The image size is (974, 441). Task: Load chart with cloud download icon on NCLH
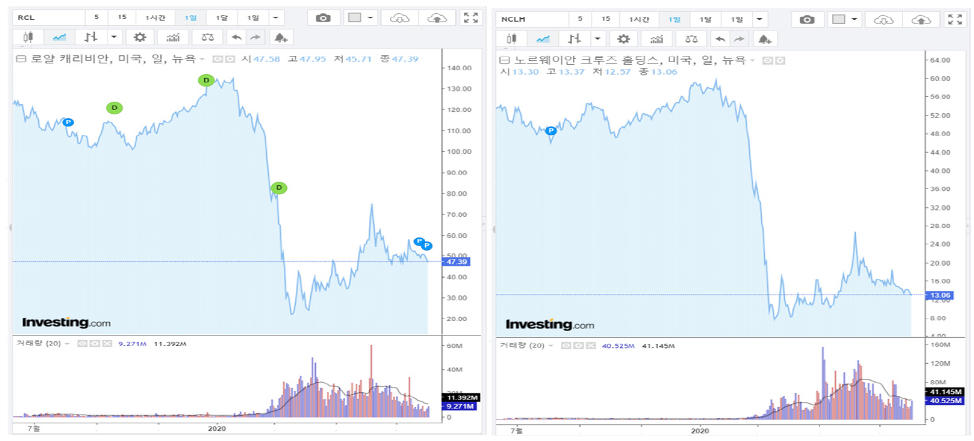883,19
